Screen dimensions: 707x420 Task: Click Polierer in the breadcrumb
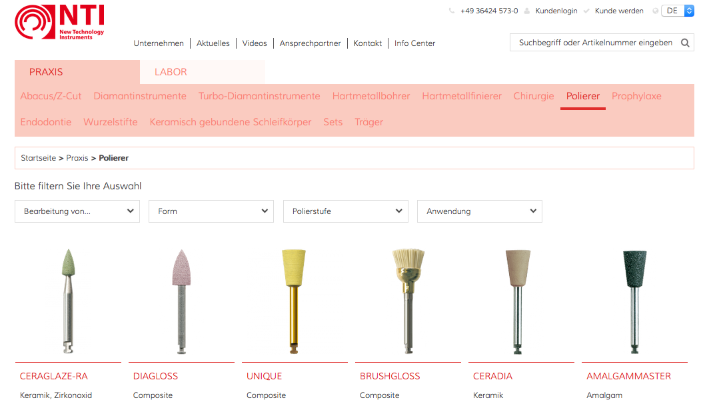[114, 158]
